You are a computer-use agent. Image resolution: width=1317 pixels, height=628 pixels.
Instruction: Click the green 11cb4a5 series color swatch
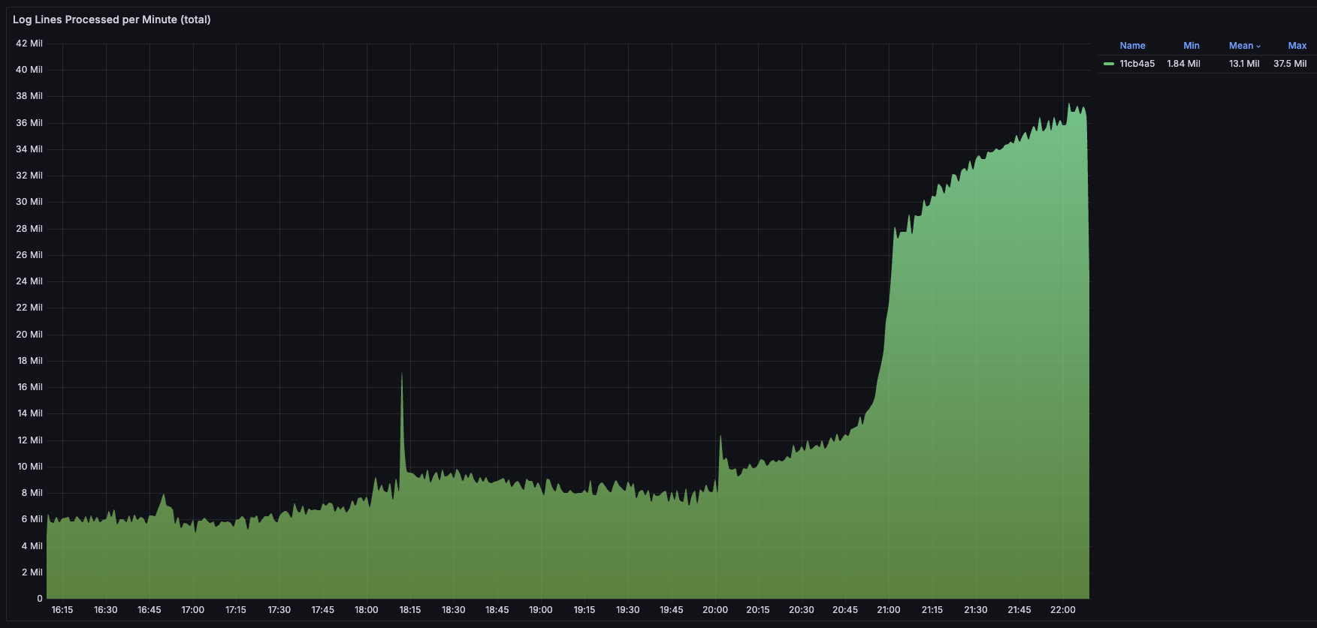[1108, 64]
